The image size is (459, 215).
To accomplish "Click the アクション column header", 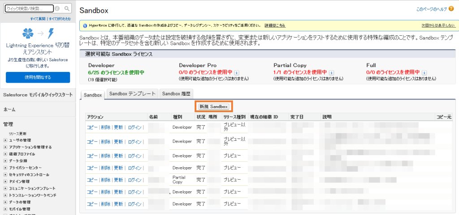I will coord(95,117).
